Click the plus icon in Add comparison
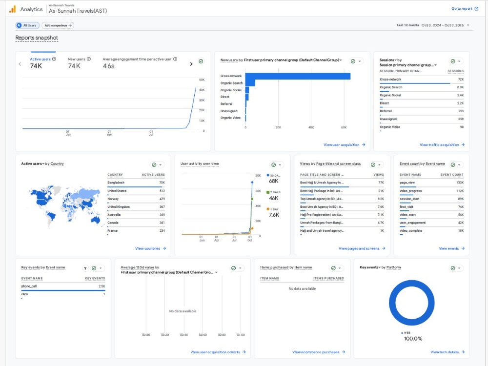Image resolution: width=488 pixels, height=366 pixels. pyautogui.click(x=70, y=25)
